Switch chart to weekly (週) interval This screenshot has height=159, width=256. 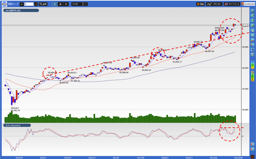(x=60, y=4)
